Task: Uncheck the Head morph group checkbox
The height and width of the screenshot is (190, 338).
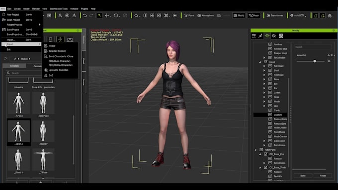Action: [266, 62]
